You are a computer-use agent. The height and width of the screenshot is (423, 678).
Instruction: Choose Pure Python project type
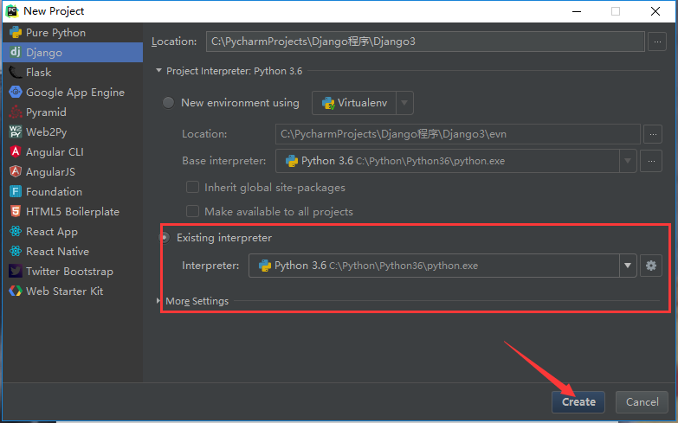coord(73,32)
